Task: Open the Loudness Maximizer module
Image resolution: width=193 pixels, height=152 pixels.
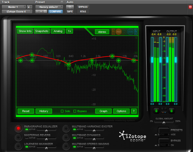Action: click(x=18, y=146)
